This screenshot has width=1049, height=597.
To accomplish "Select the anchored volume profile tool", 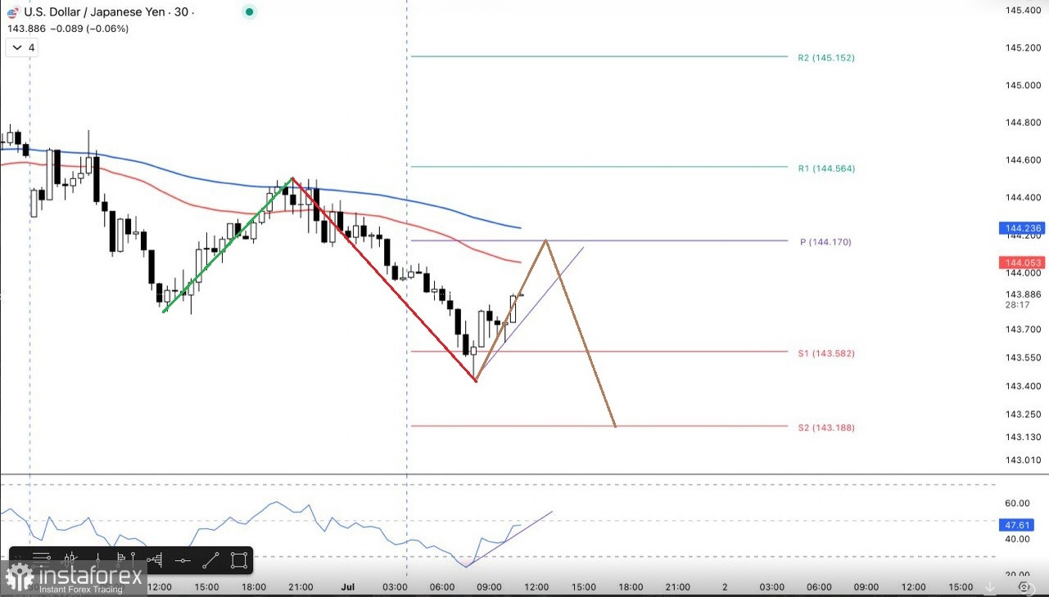I will click(x=155, y=560).
